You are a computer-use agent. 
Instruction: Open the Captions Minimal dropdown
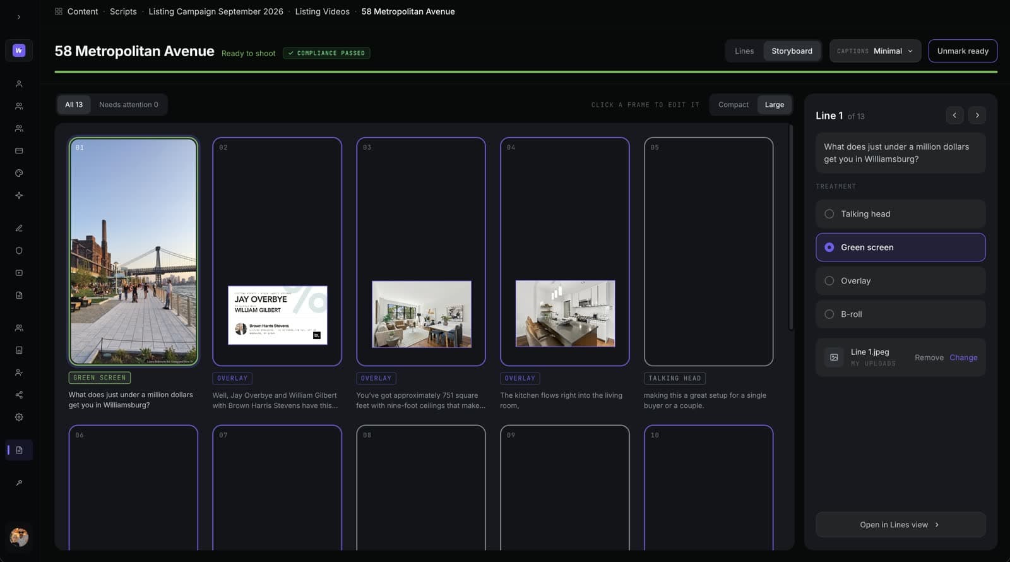875,51
